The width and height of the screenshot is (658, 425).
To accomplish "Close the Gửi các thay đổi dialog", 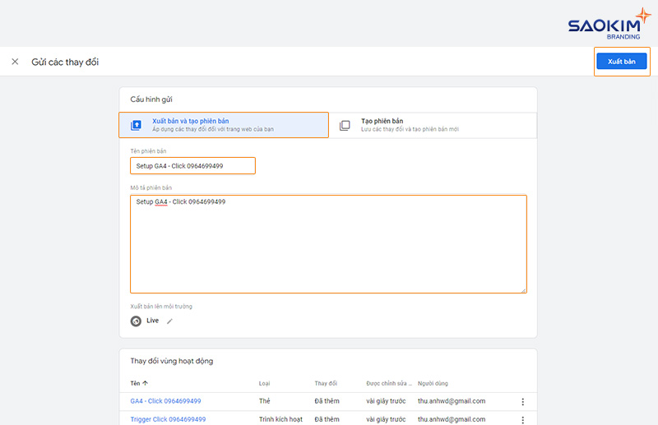I will click(x=15, y=62).
